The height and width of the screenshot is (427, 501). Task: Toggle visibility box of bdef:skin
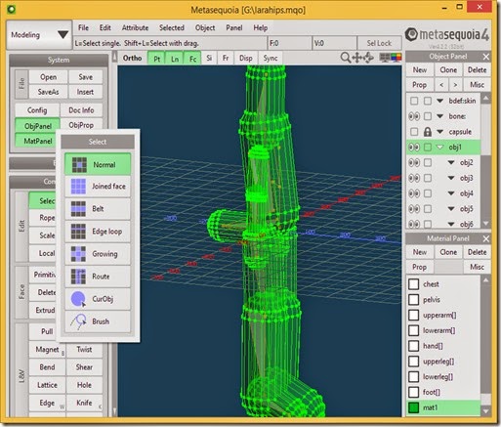tap(414, 101)
